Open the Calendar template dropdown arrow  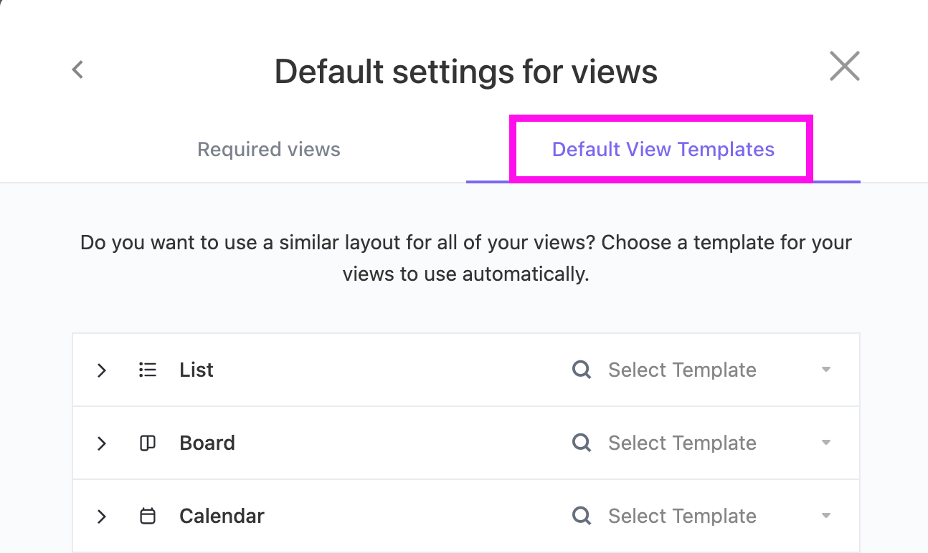tap(826, 516)
